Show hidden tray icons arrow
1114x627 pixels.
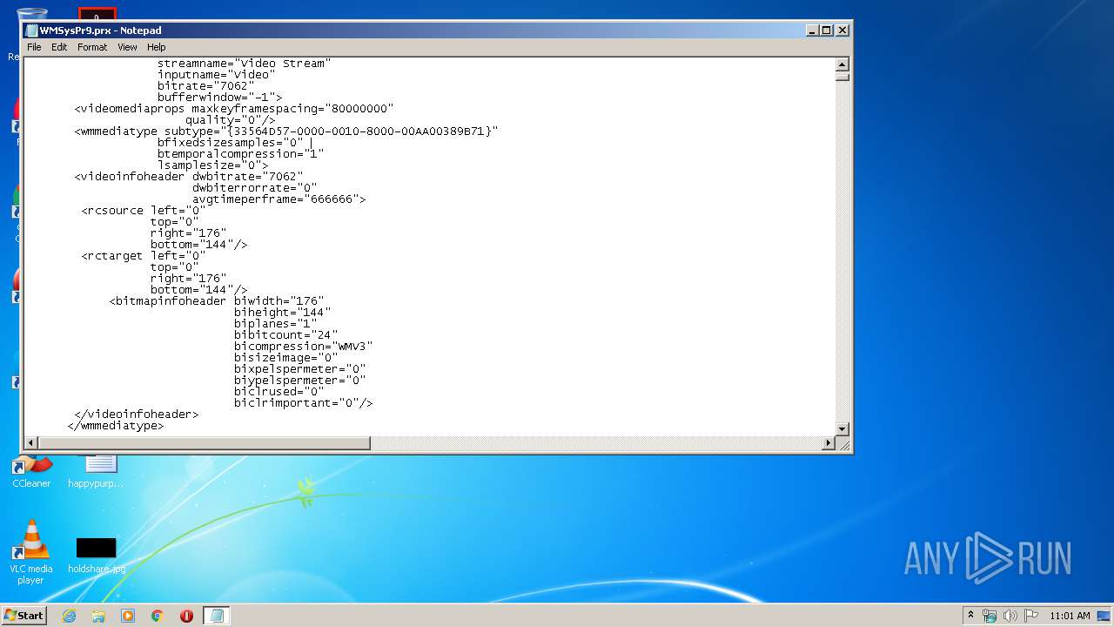[x=970, y=616]
